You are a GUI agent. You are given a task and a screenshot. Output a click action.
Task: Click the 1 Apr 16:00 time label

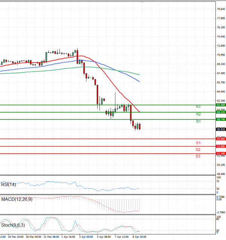tap(68, 237)
